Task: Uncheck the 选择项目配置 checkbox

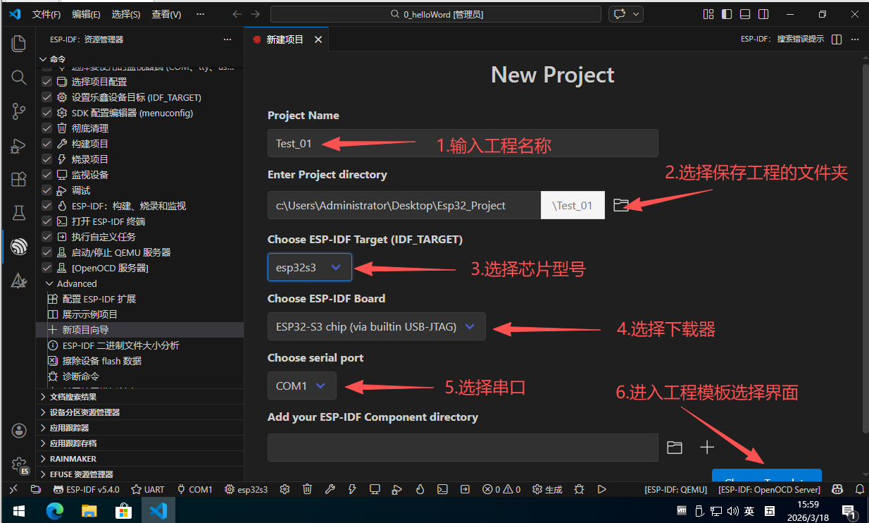Action: (46, 82)
